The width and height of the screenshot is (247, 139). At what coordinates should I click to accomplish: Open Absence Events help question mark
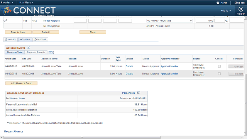pyautogui.click(x=28, y=47)
